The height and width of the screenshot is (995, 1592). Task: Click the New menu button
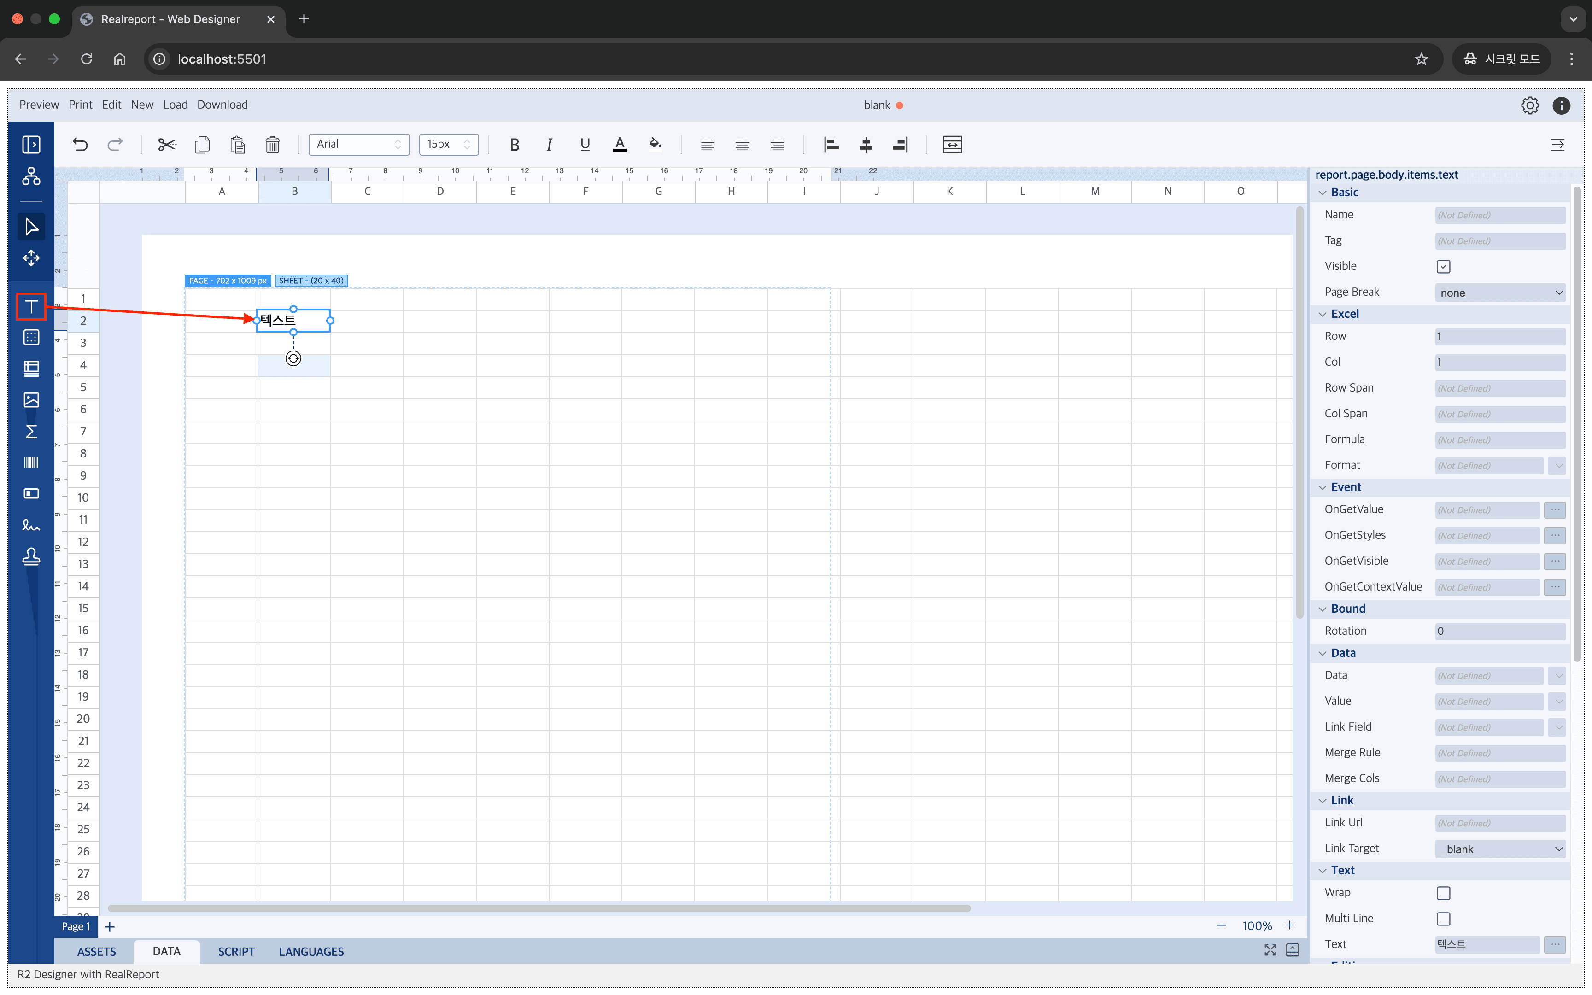click(142, 105)
